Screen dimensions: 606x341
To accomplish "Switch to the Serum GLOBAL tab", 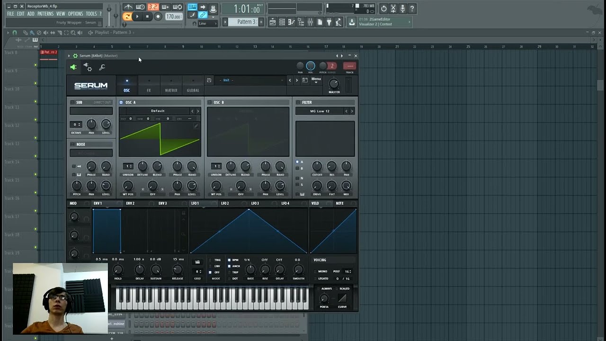I will [x=193, y=86].
